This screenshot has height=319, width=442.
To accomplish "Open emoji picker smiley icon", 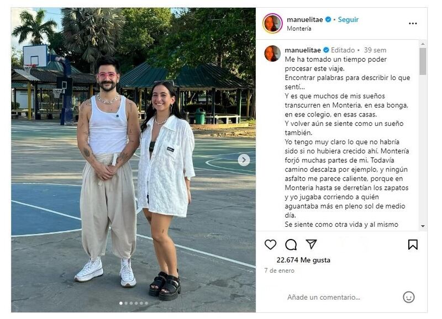I will [x=408, y=297].
